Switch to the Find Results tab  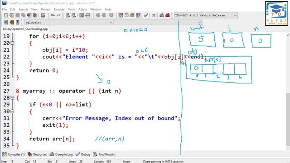click(x=104, y=154)
